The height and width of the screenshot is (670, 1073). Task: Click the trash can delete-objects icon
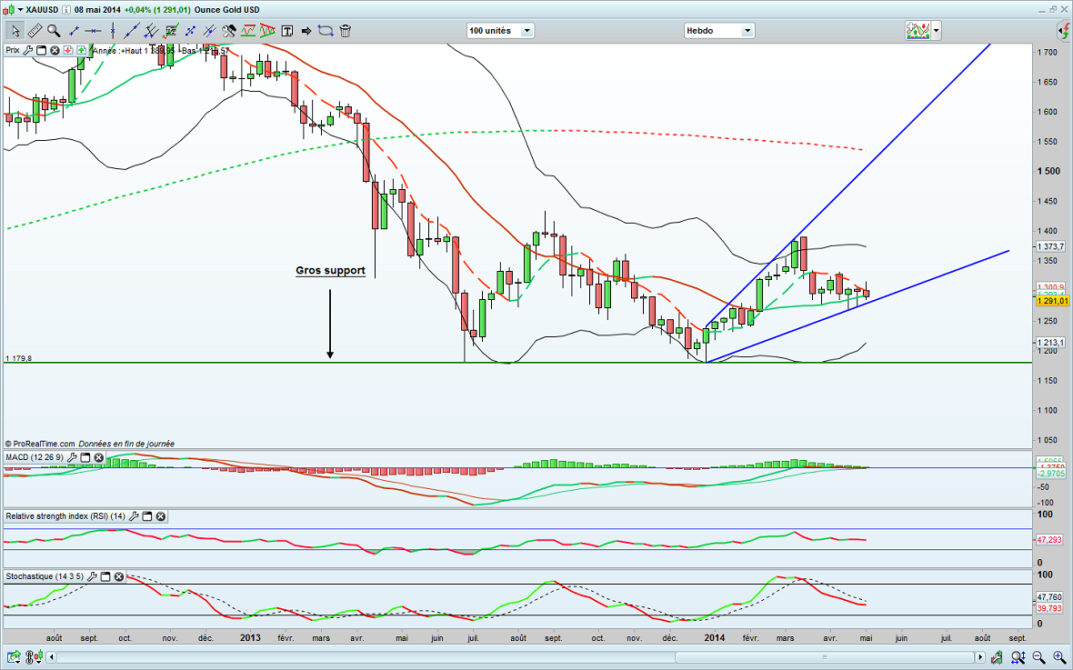click(346, 30)
